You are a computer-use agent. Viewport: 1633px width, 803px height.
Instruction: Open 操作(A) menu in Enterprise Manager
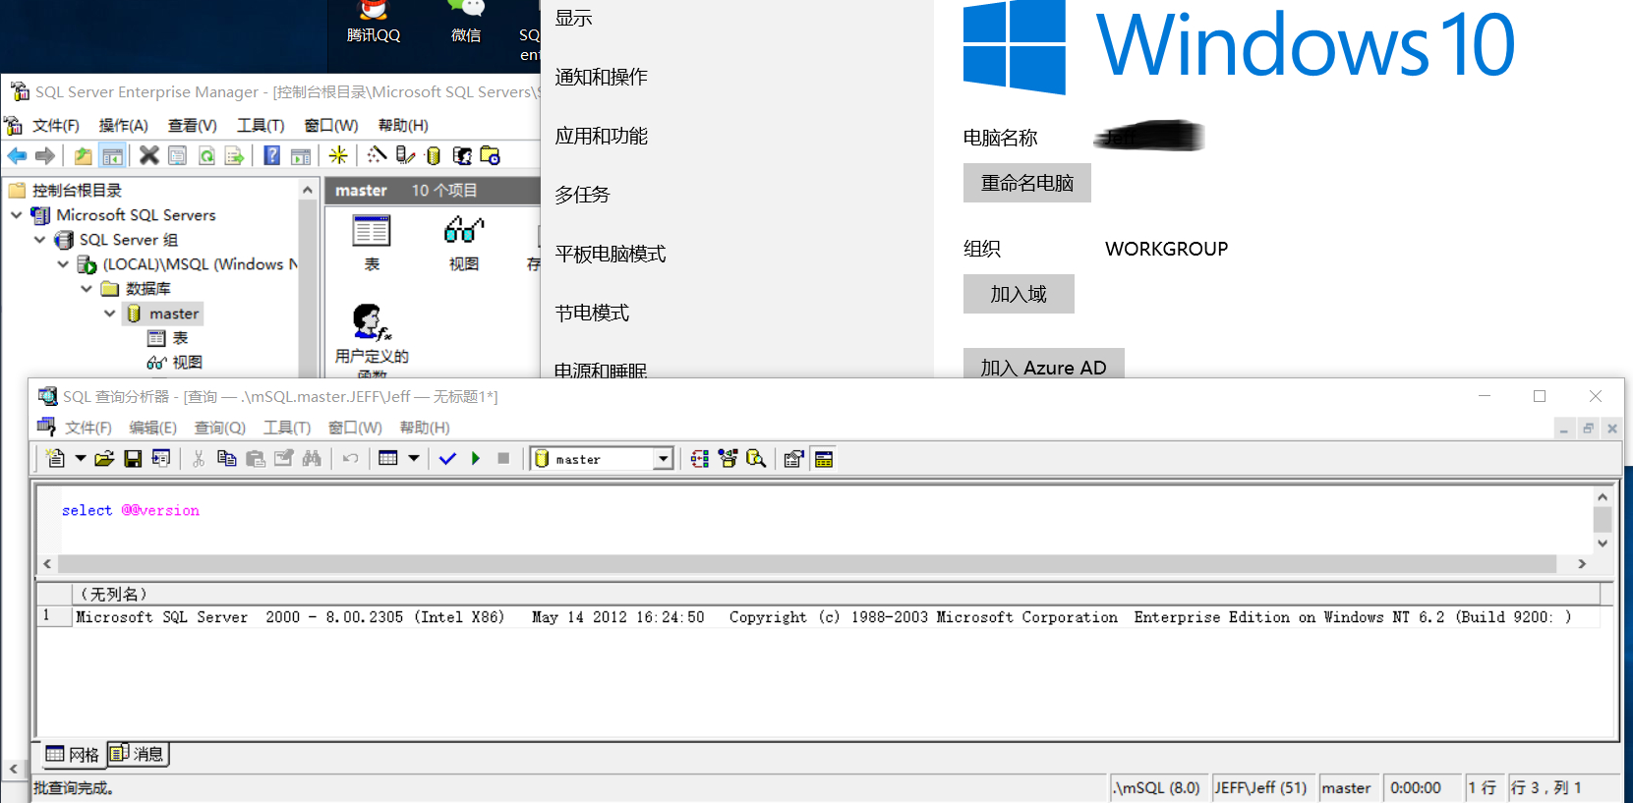(123, 126)
